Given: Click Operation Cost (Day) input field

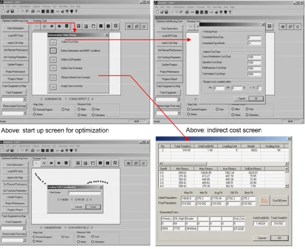Looking at the screenshot, I should point(254,63).
